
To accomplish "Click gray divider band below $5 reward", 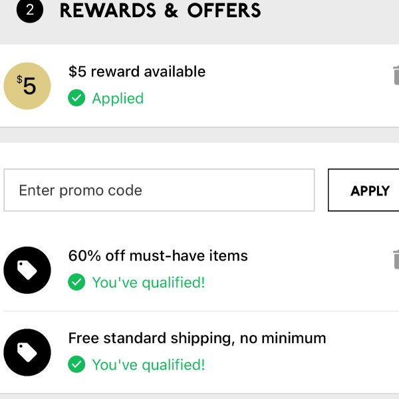I will [x=199, y=135].
